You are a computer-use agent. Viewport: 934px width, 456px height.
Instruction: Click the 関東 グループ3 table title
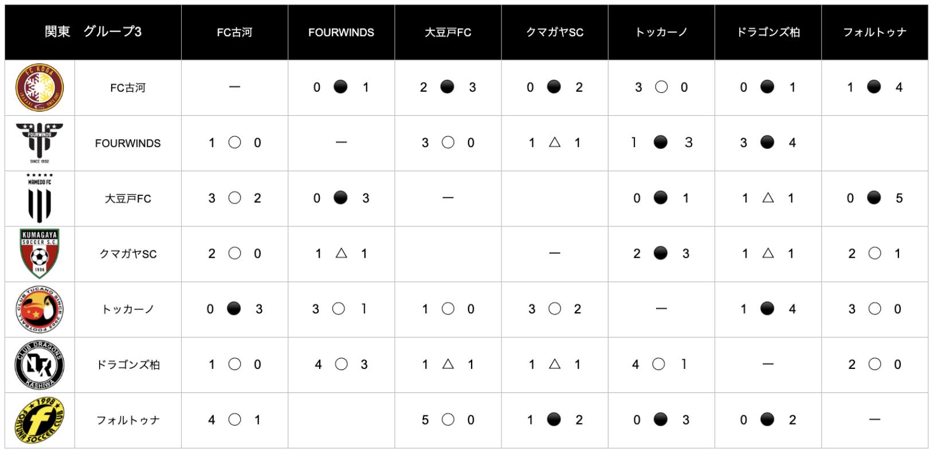tap(93, 32)
